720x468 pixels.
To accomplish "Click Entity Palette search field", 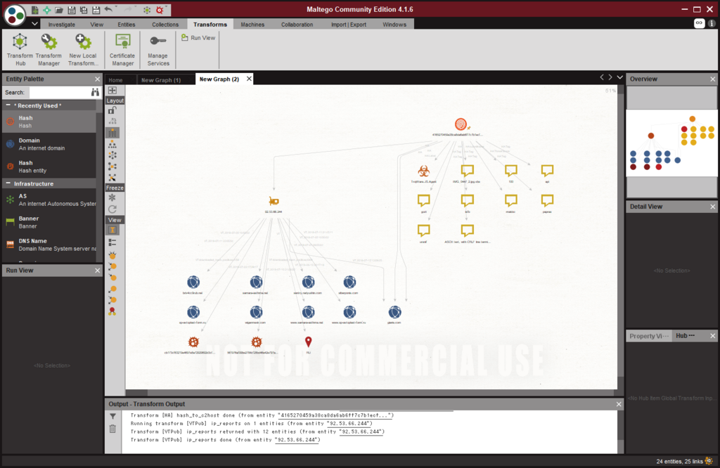I will coord(59,92).
